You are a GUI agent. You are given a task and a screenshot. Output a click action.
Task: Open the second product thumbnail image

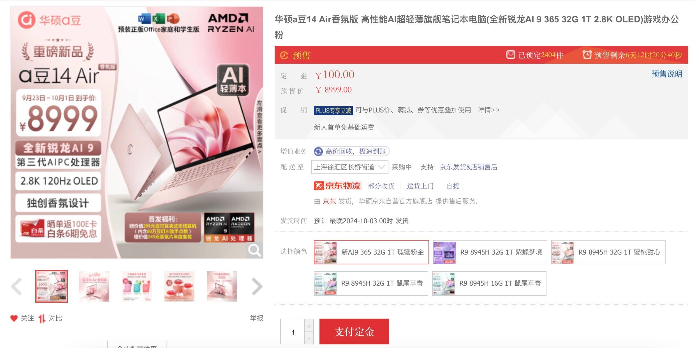pyautogui.click(x=94, y=286)
